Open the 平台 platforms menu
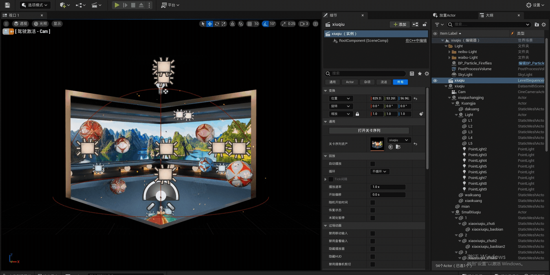The width and height of the screenshot is (550, 275). (x=170, y=5)
